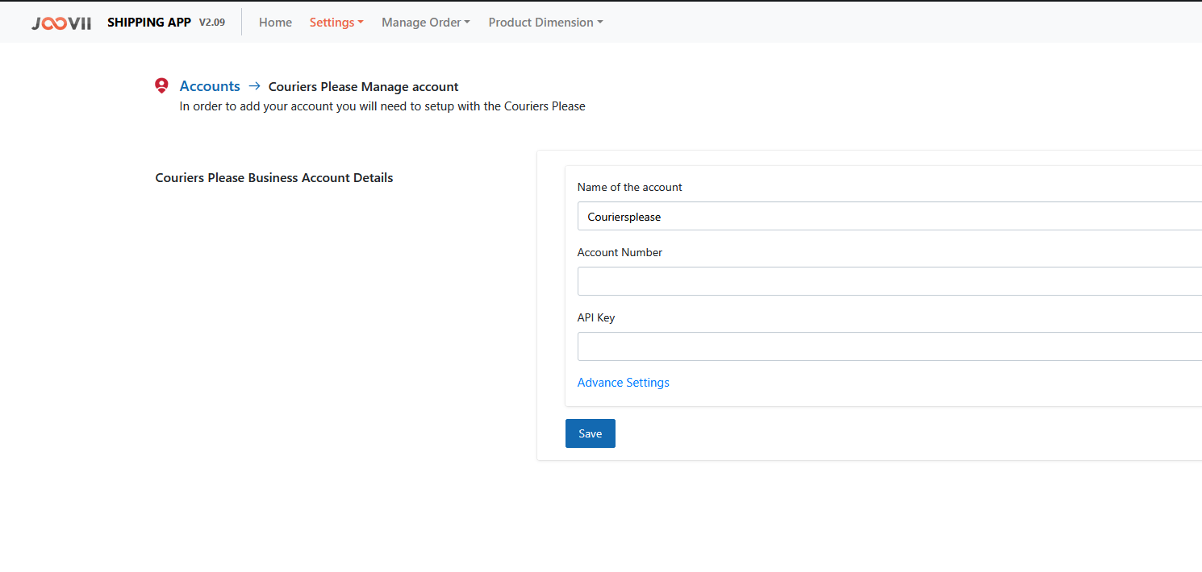Navigate back to Accounts via breadcrumb
Image resolution: width=1202 pixels, height=572 pixels.
click(210, 86)
